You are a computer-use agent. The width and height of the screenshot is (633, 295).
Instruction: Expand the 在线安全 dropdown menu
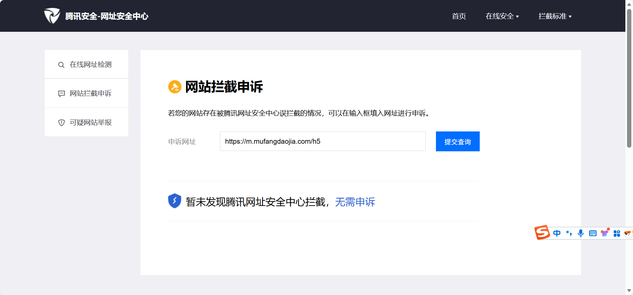coord(502,16)
